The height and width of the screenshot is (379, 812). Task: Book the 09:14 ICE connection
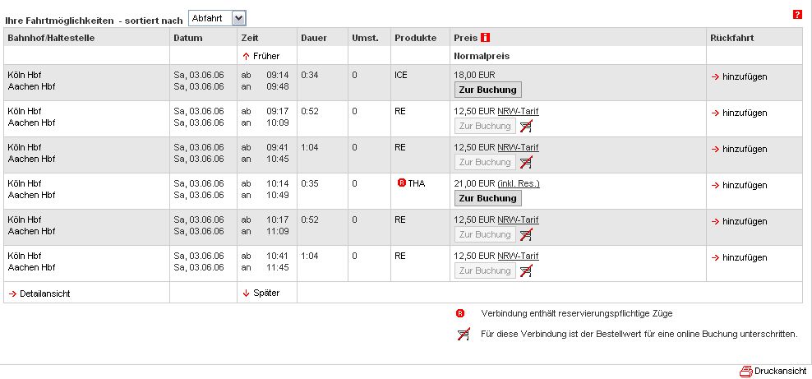[x=488, y=90]
